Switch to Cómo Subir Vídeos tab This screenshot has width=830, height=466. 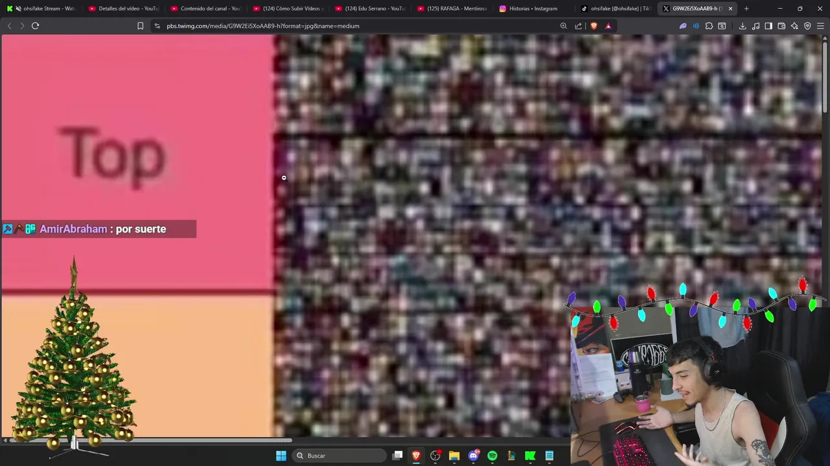288,8
